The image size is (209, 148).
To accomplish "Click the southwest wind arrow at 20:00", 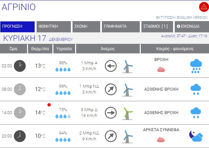I will (x=111, y=136).
